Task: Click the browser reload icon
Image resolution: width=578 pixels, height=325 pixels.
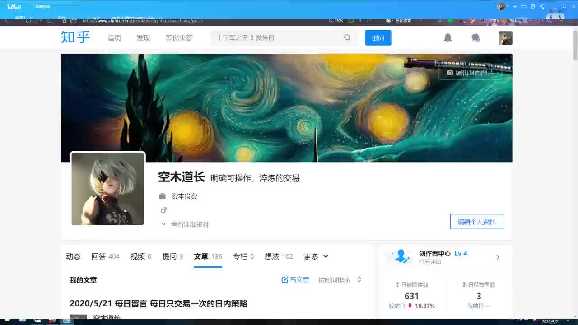Action: click(28, 21)
